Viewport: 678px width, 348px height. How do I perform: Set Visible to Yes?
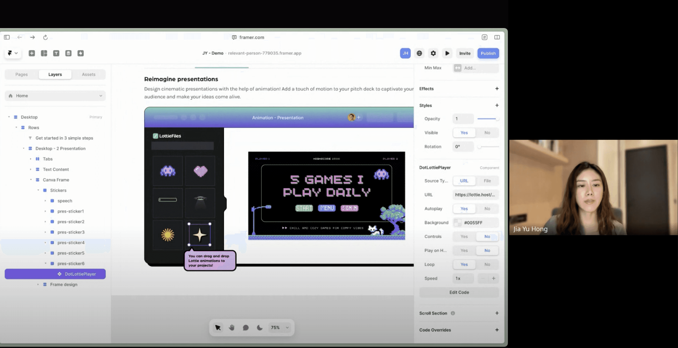[x=464, y=133]
